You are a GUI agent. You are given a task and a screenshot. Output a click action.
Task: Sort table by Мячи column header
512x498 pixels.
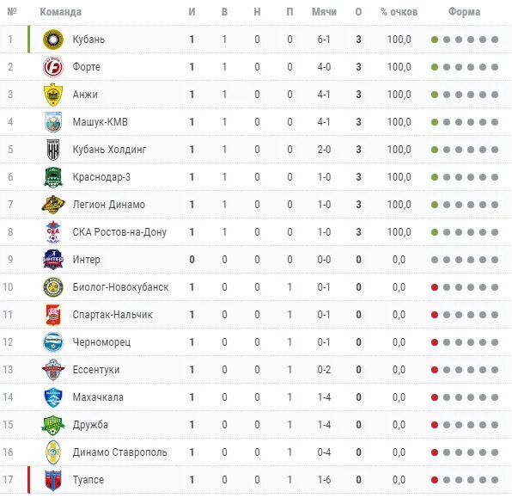click(324, 12)
